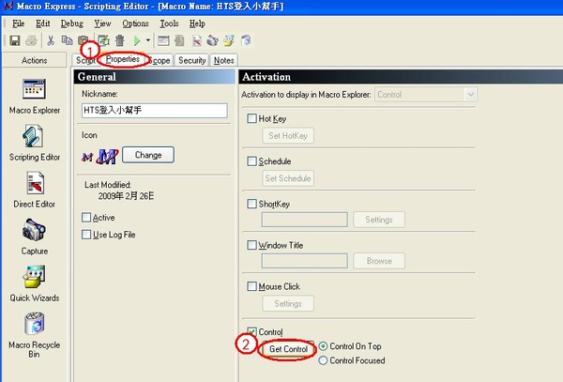Open the File menu
The image size is (563, 382).
pos(19,23)
